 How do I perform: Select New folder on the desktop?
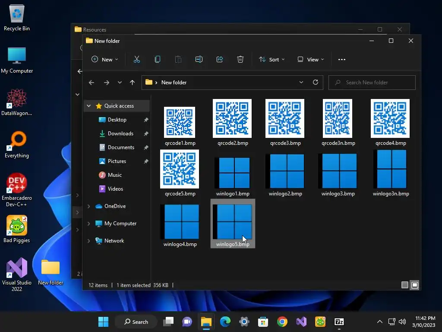(x=51, y=272)
